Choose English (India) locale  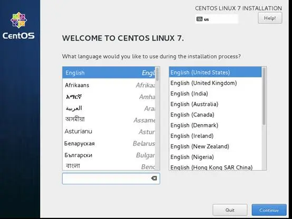[x=215, y=94]
